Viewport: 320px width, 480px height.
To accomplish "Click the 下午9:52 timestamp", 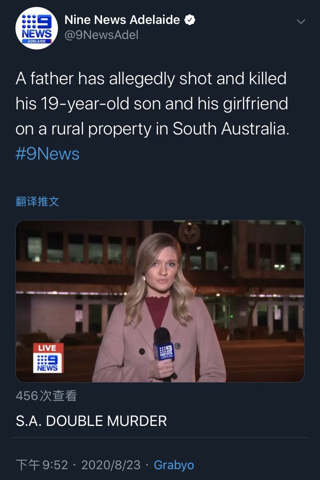I will point(42,465).
